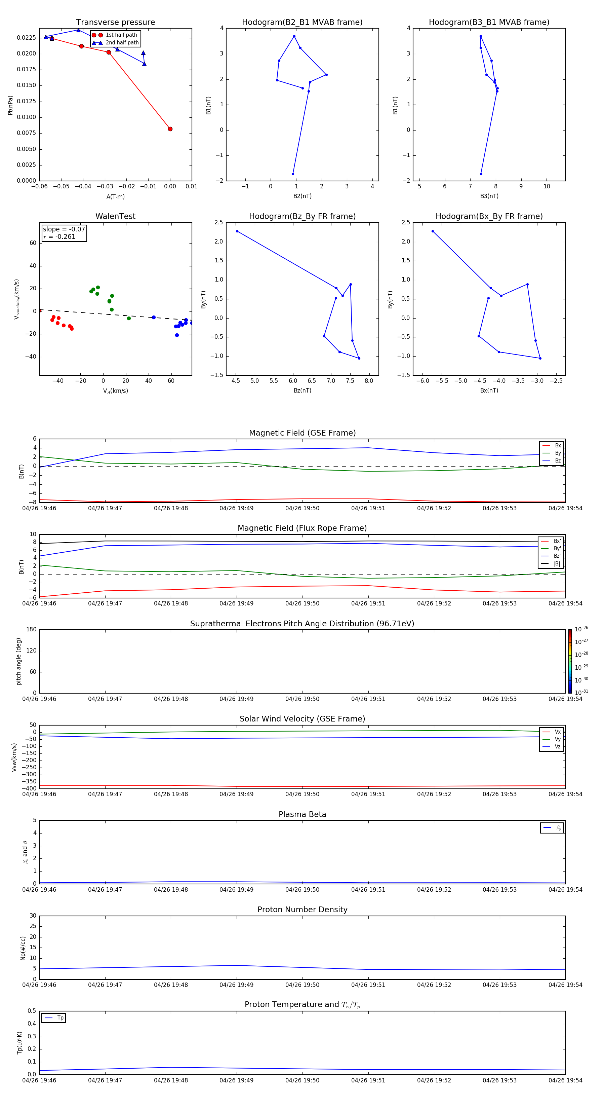Click the "Solar Wind Velocity (GSE Frame)" title
Image resolution: width=605 pixels, height=1110 pixels.
point(302,719)
